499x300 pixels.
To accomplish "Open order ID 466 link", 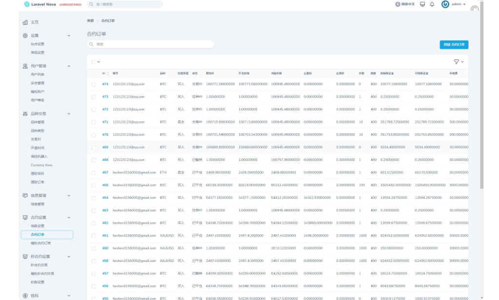I will [105, 185].
